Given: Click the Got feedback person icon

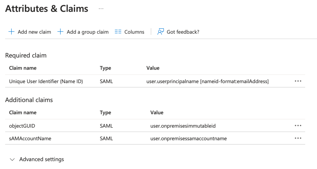Looking at the screenshot, I should coord(160,32).
